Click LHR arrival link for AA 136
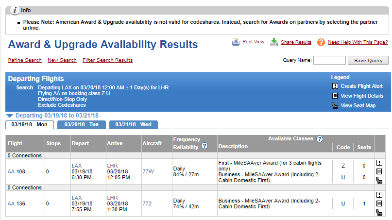392x220 pixels. click(112, 198)
